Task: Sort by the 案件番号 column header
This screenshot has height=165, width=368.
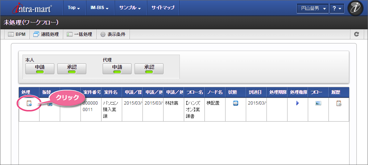Action: tap(91, 92)
